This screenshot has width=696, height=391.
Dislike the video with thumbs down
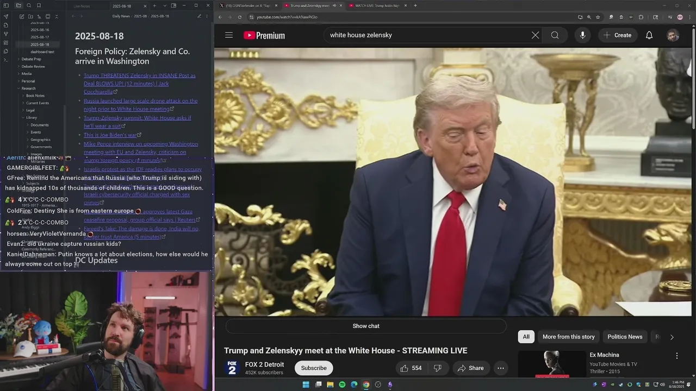click(x=438, y=368)
